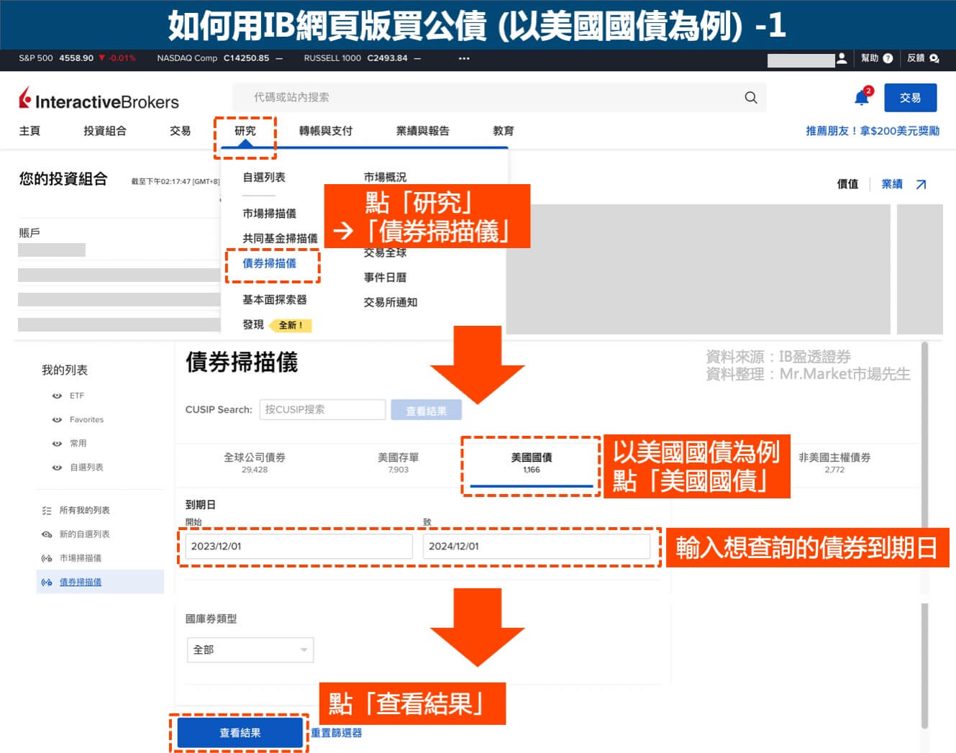
Task: Click the search magnifier icon
Action: [x=751, y=97]
